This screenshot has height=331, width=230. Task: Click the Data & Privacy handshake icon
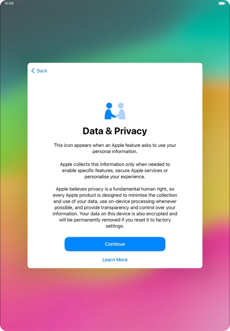pos(115,111)
